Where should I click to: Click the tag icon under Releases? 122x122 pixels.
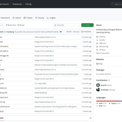pyautogui.click(x=97, y=64)
